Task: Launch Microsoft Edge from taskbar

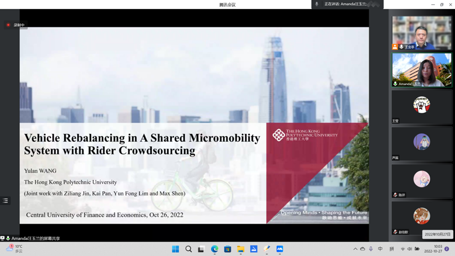Action: coord(215,249)
